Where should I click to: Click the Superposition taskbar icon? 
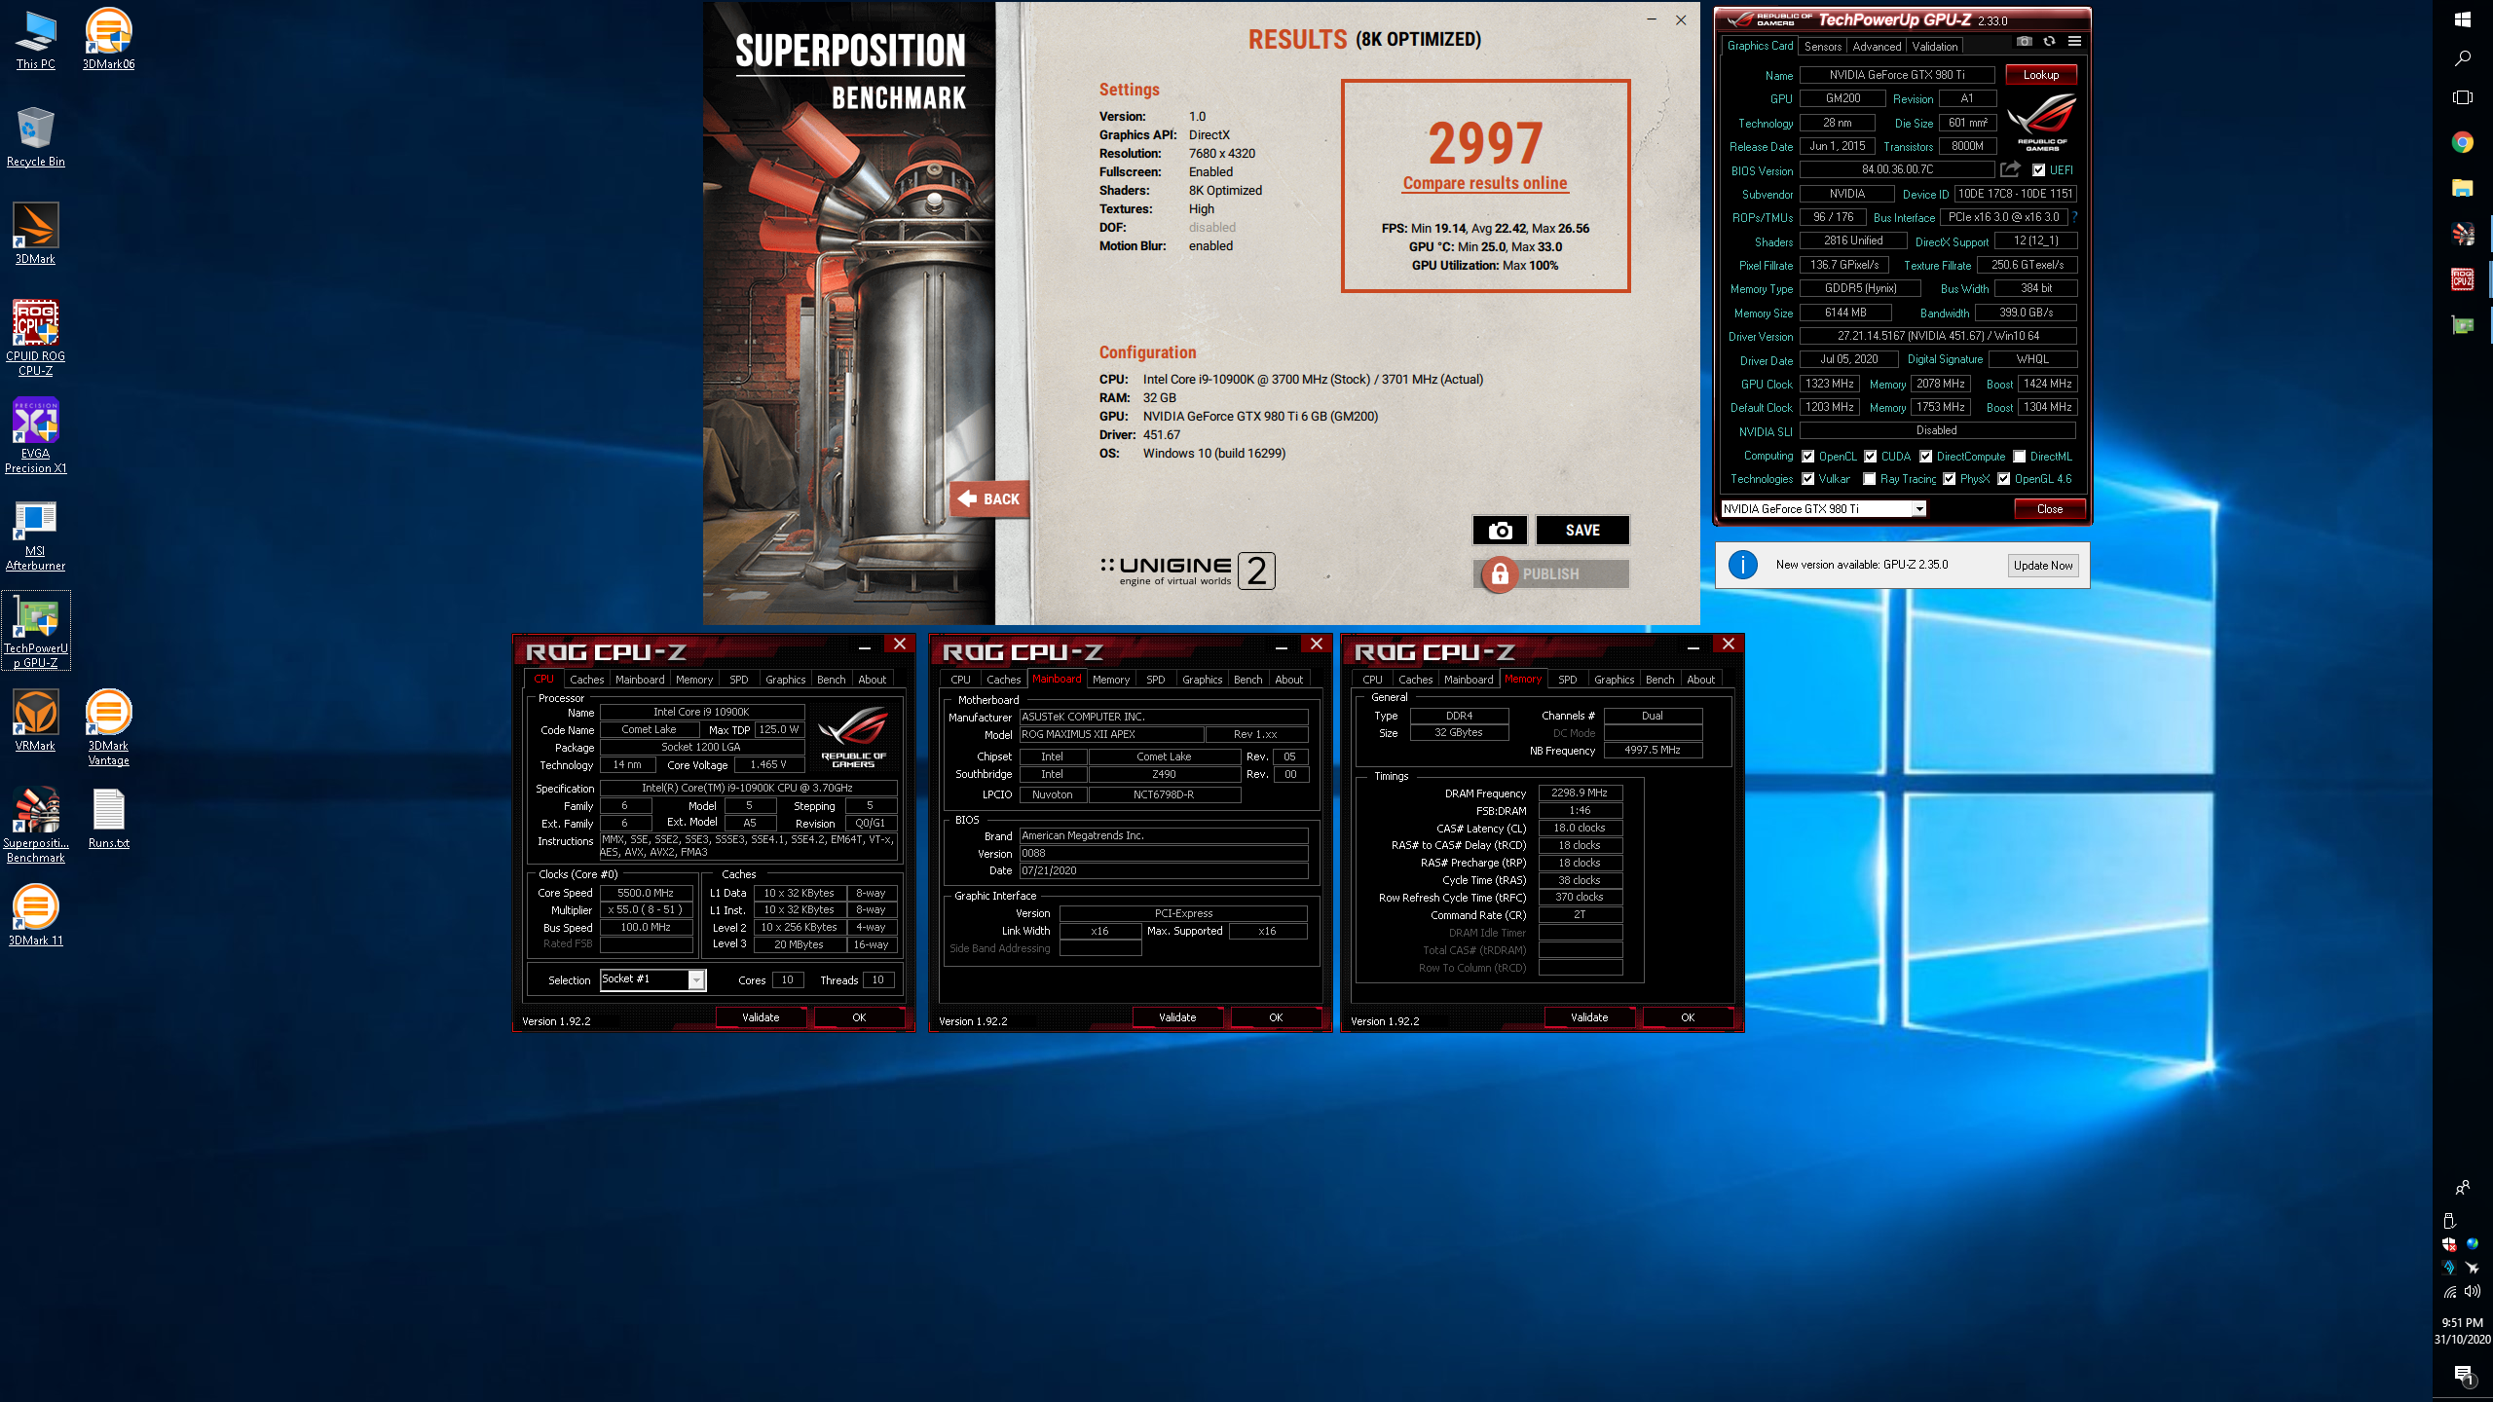pos(2462,234)
